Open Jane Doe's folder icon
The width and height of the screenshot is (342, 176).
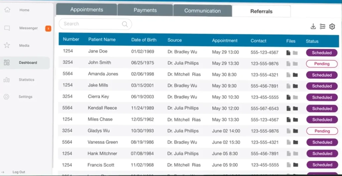[x=295, y=53]
